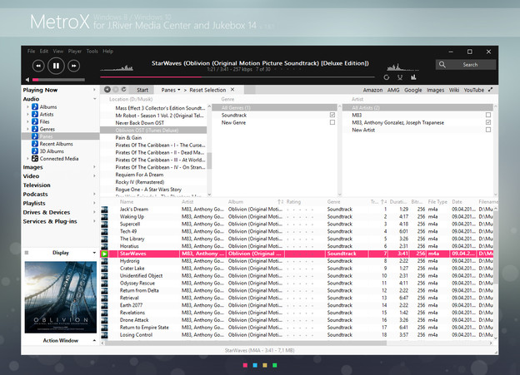Close the Panes tab with X
This screenshot has height=375, width=520.
point(232,89)
